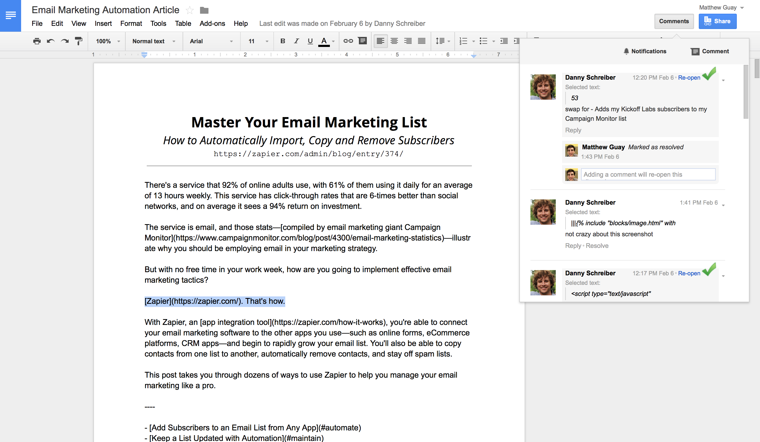Undo the last action
This screenshot has width=760, height=442.
(x=51, y=41)
